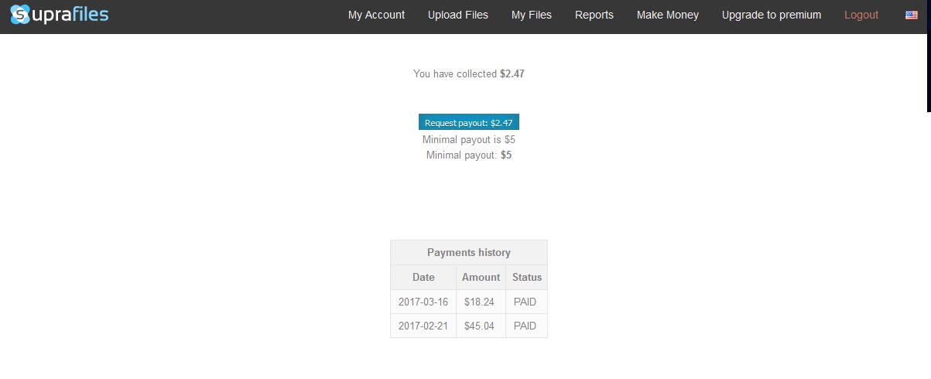Screen dimensions: 931x379
Task: Open My Files section
Action: tap(532, 15)
